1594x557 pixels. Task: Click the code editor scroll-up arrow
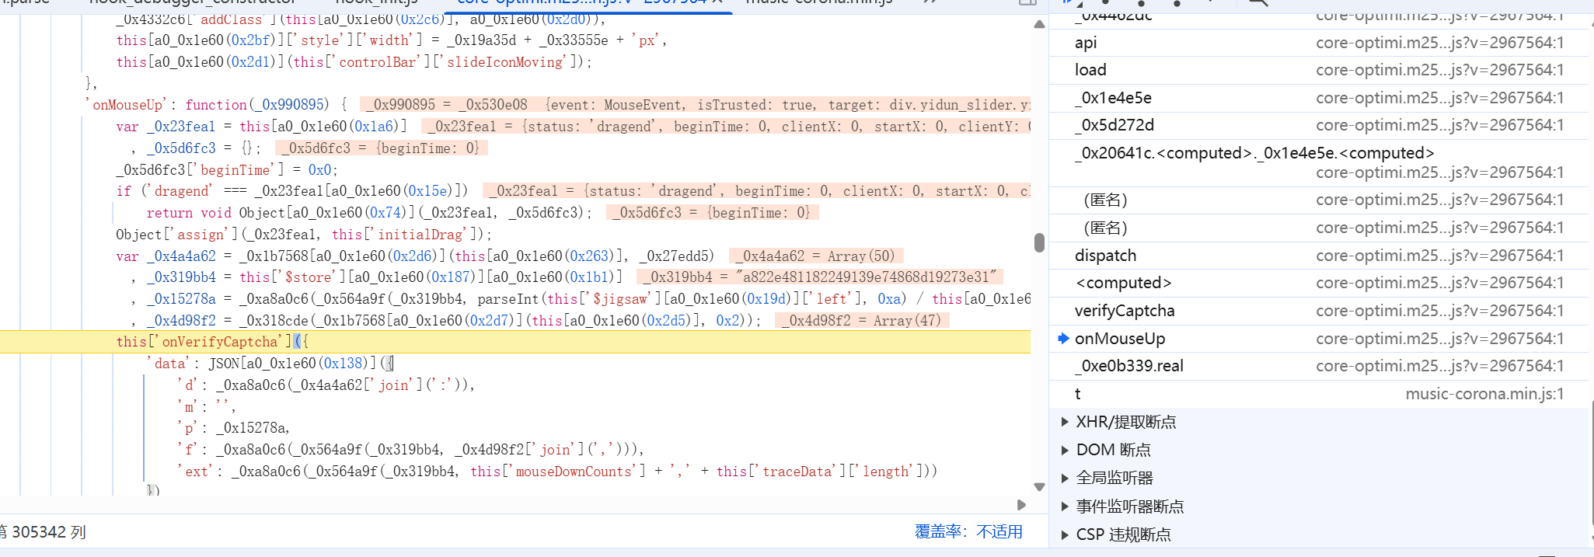[1039, 24]
